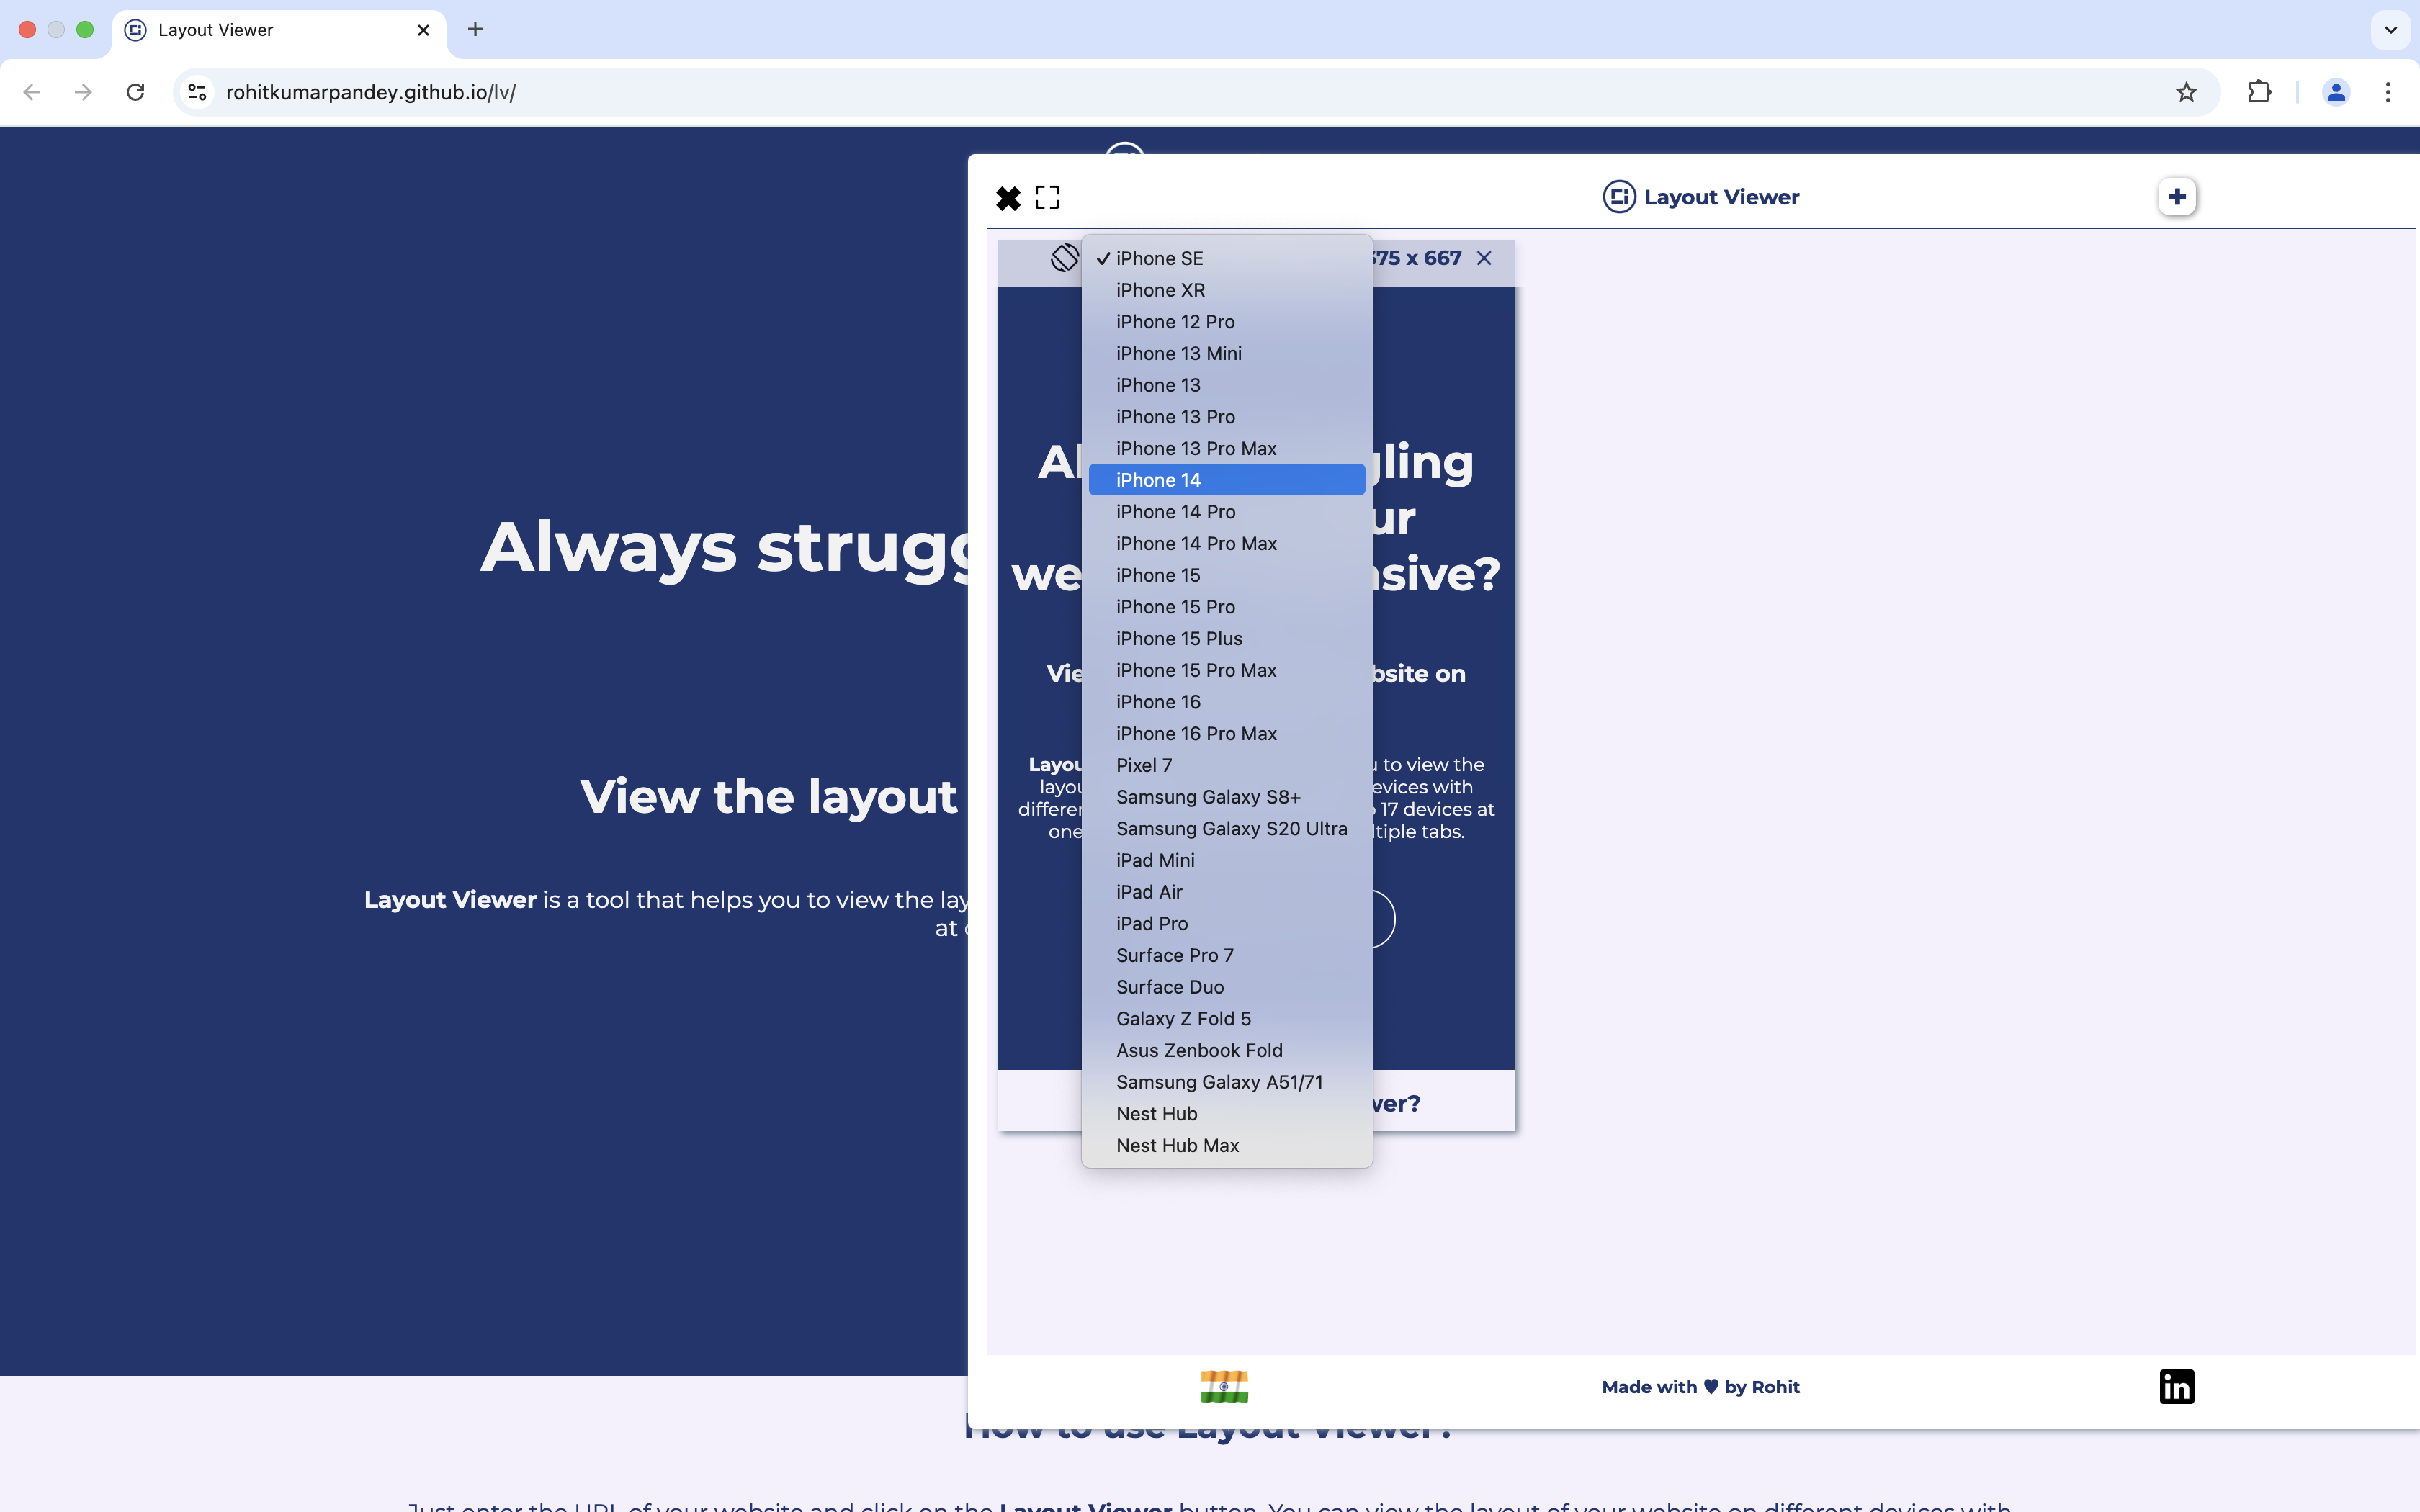This screenshot has width=2420, height=1512.
Task: Choose Asus Zenbook Fold
Action: point(1227,1050)
